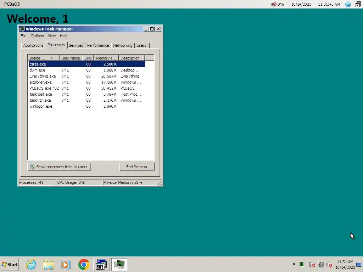
Task: Select the dwm.exe process
Action: (x=87, y=70)
